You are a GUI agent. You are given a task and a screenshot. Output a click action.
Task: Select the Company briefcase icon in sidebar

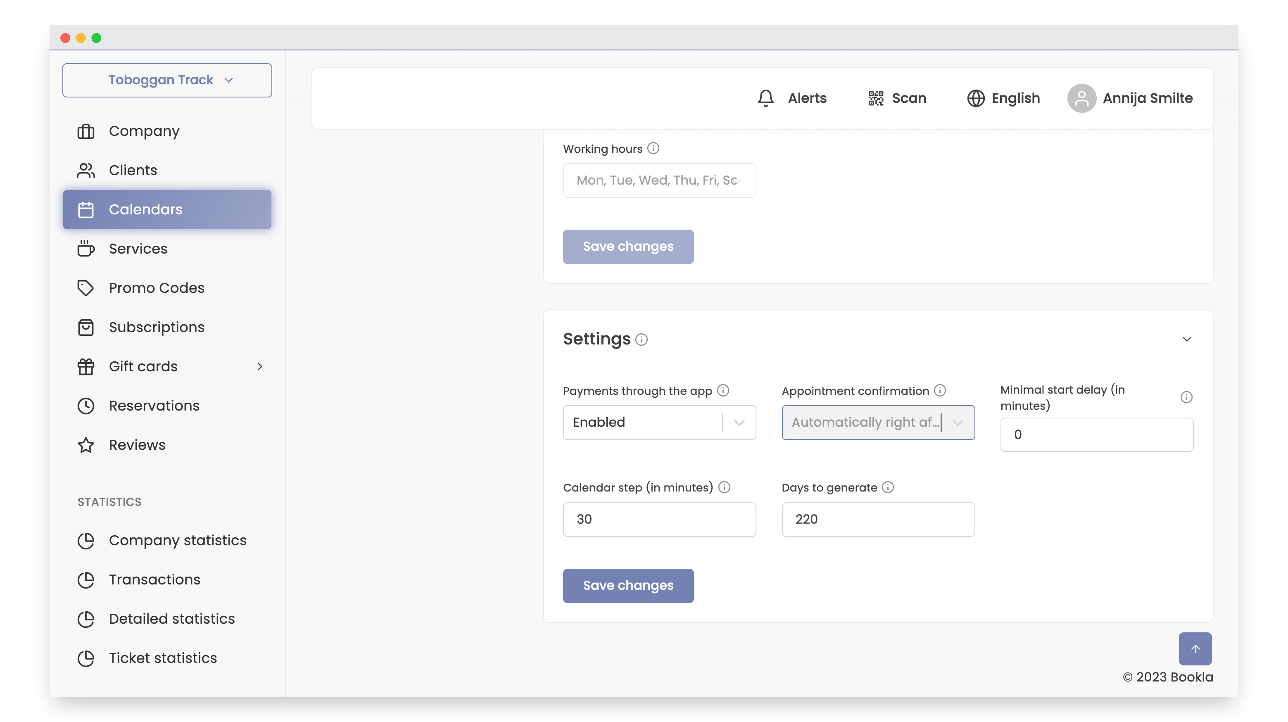click(86, 131)
